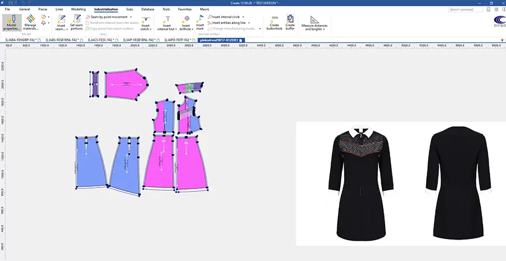This screenshot has height=261, width=506.
Task: Expand Insert notch dropdown
Action: pyautogui.click(x=146, y=29)
